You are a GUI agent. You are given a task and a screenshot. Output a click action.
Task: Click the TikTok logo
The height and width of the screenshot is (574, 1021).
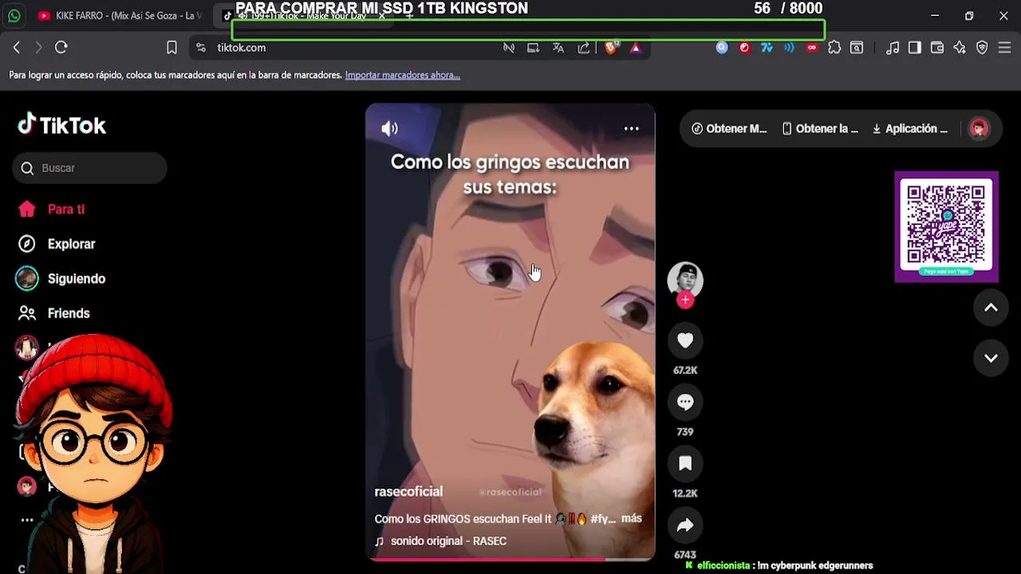(x=62, y=125)
